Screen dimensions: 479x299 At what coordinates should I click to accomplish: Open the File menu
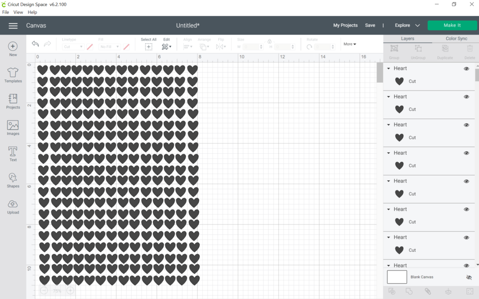[x=6, y=12]
